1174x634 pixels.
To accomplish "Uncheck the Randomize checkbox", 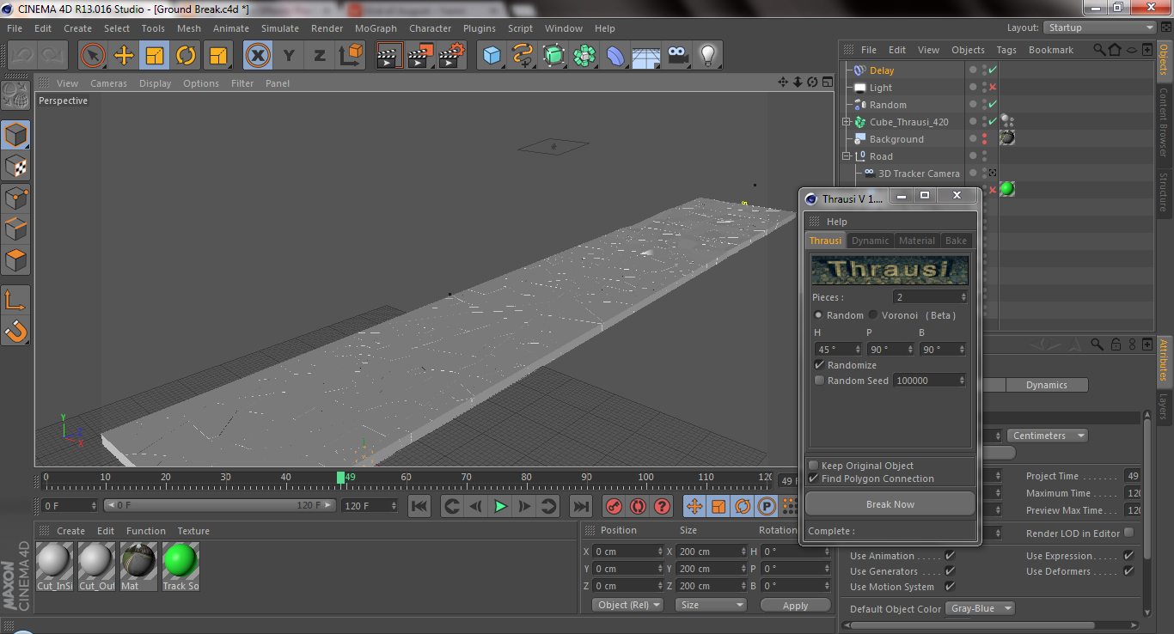I will point(819,365).
